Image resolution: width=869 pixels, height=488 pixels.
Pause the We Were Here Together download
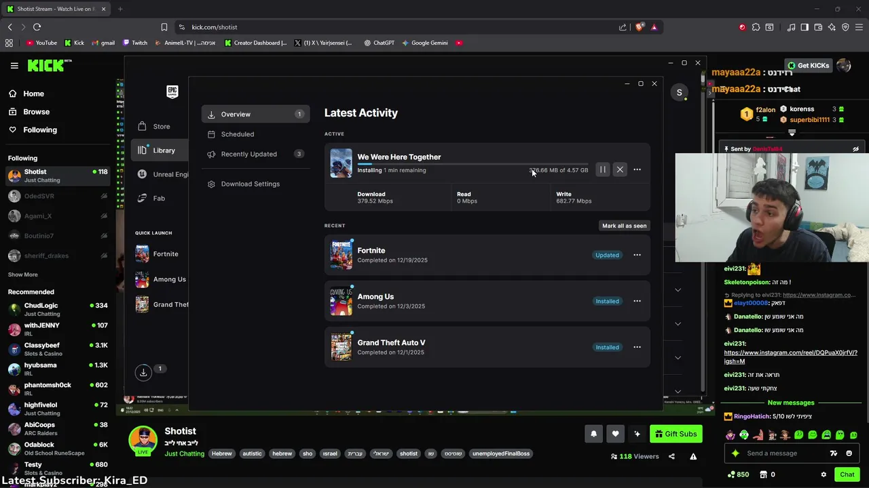[x=602, y=169]
